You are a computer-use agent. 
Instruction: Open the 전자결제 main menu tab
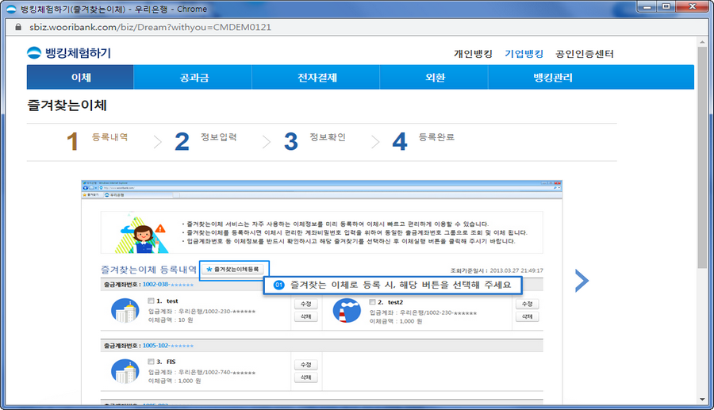(316, 78)
